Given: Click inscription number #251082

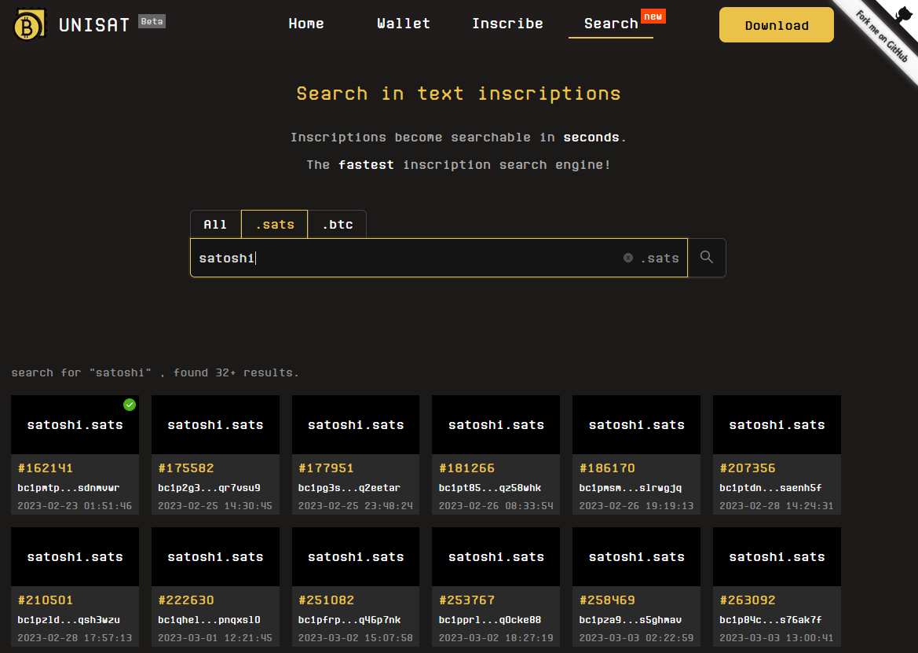Looking at the screenshot, I should [326, 600].
